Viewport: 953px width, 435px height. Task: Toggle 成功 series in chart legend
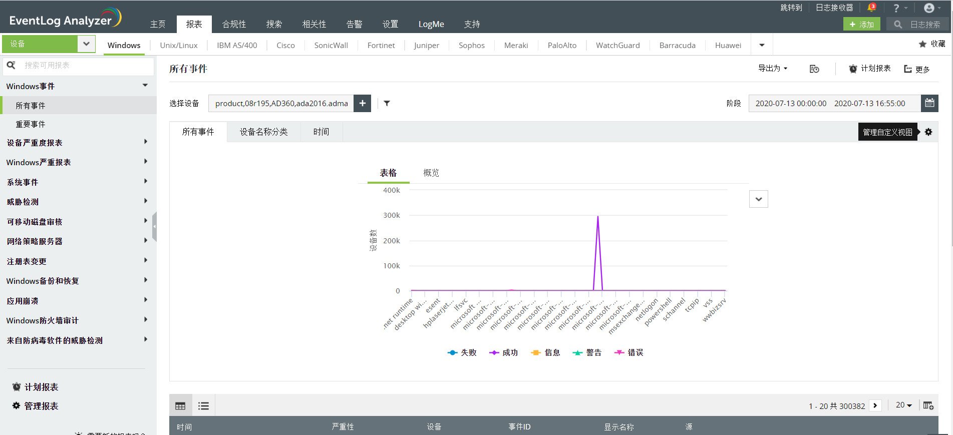click(x=504, y=352)
